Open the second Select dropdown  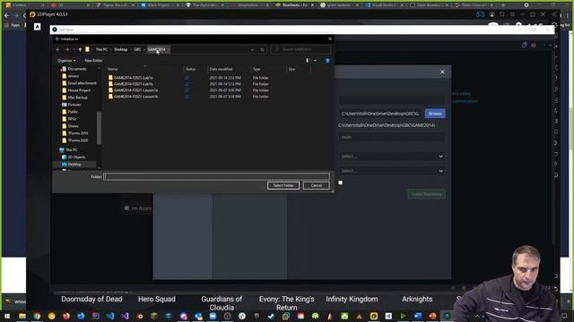pos(392,171)
